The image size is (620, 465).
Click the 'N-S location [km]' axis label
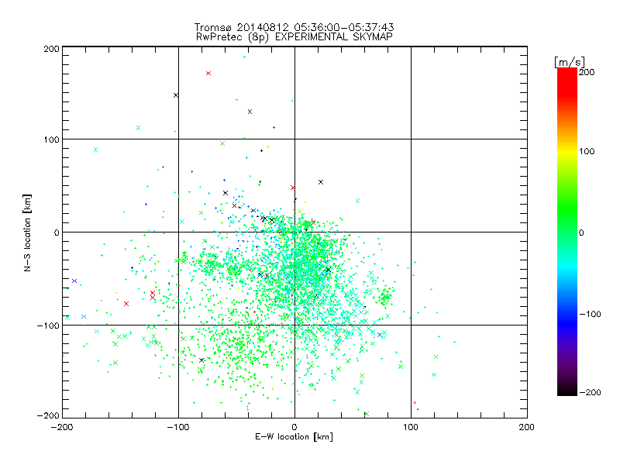coord(27,233)
